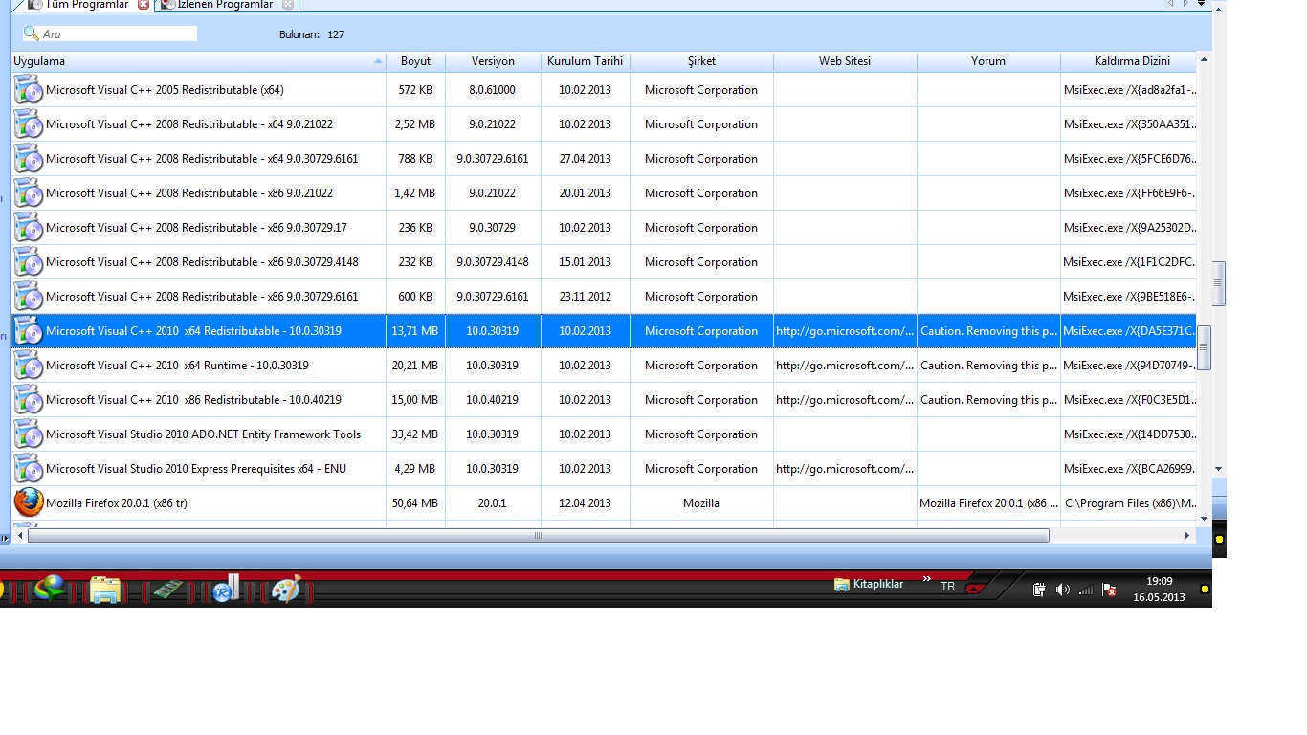This screenshot has width=1307, height=735.
Task: Sort by the Kurulum Tarihi column header
Action: coord(585,61)
